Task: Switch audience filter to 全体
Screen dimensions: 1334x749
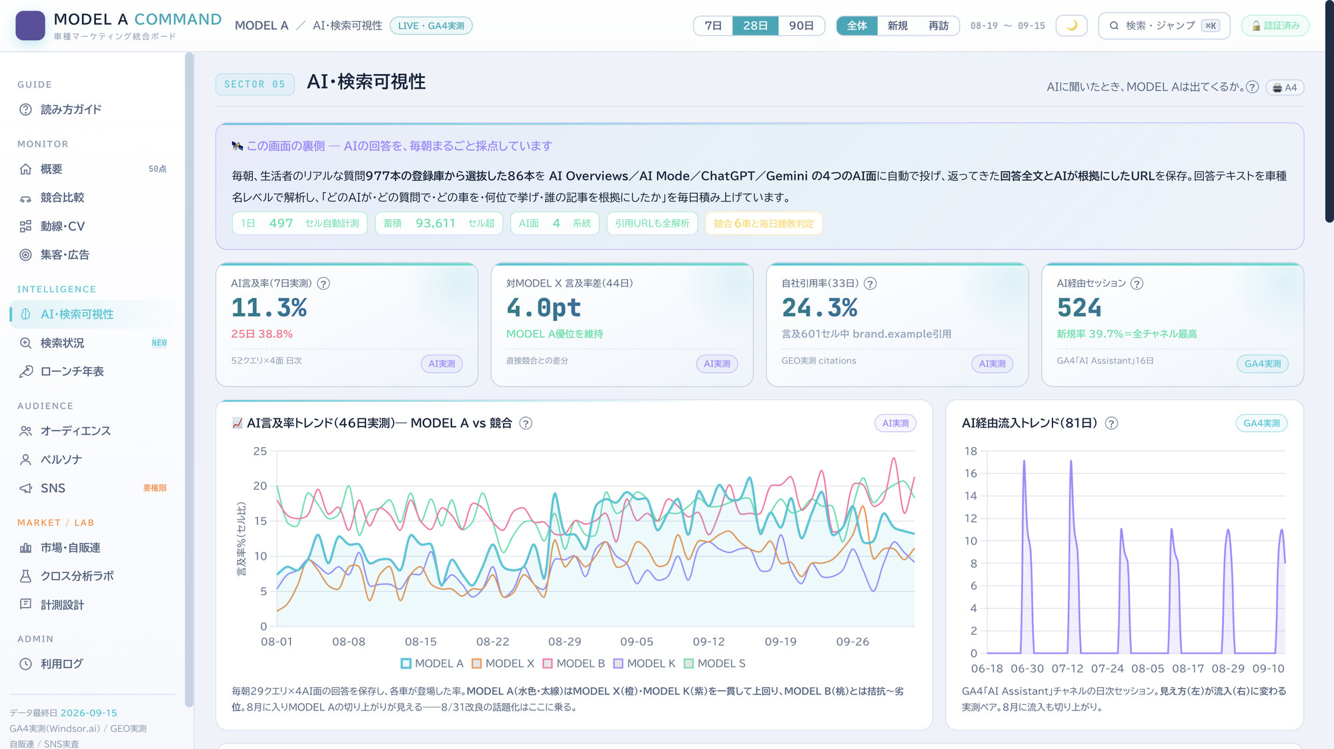Action: (x=857, y=25)
